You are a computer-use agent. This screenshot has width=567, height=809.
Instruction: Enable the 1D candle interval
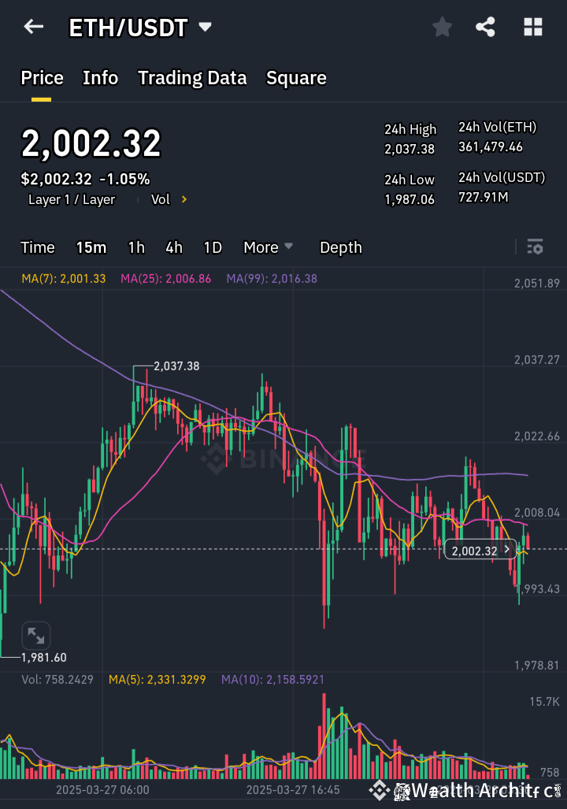click(x=212, y=247)
